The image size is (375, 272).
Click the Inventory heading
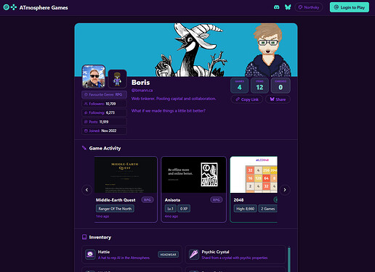point(100,237)
